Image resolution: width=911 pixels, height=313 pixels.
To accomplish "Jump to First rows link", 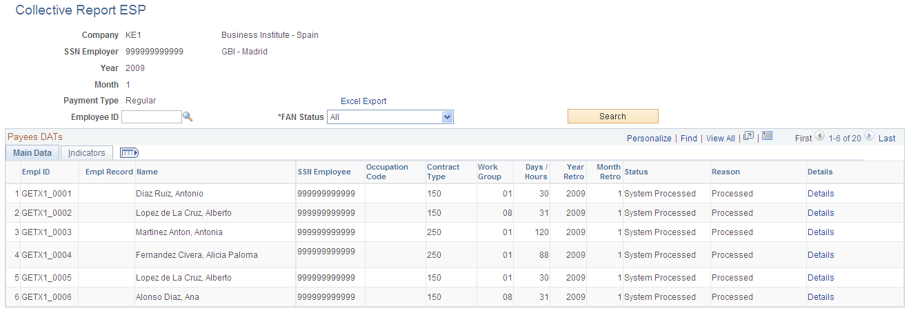I will coord(803,139).
